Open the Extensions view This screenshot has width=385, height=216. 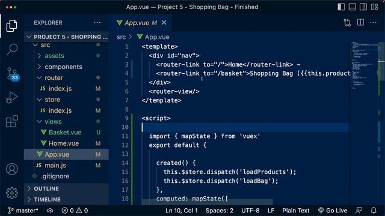(12, 121)
